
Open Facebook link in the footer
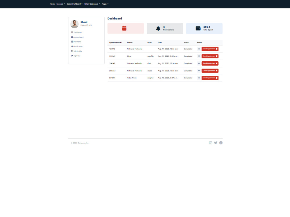click(x=221, y=143)
